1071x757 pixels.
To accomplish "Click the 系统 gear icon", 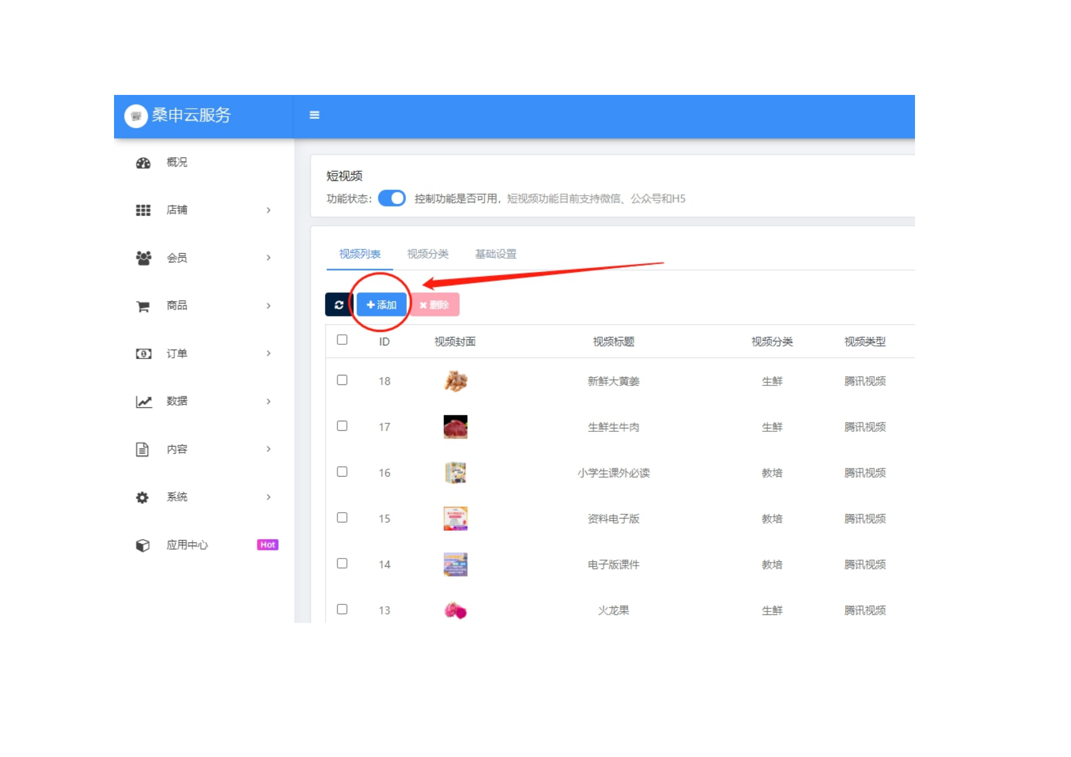I will (142, 498).
